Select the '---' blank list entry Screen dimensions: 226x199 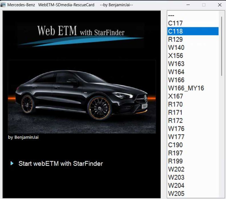pyautogui.click(x=193, y=15)
